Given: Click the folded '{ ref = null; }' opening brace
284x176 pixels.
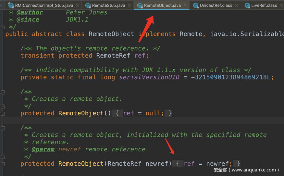Looking at the screenshot, I should 117,113.
